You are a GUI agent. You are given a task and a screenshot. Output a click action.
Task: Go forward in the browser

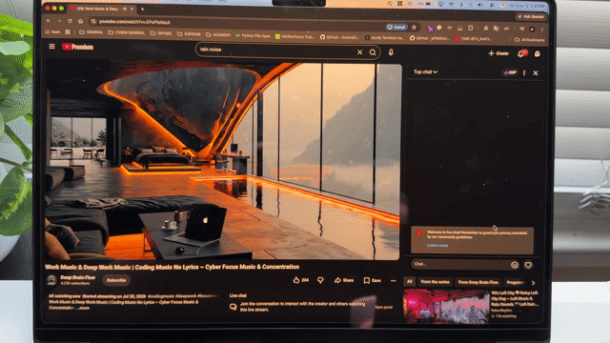[59, 21]
